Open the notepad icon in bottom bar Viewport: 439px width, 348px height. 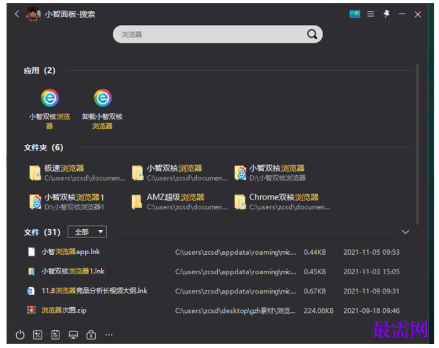pyautogui.click(x=55, y=335)
